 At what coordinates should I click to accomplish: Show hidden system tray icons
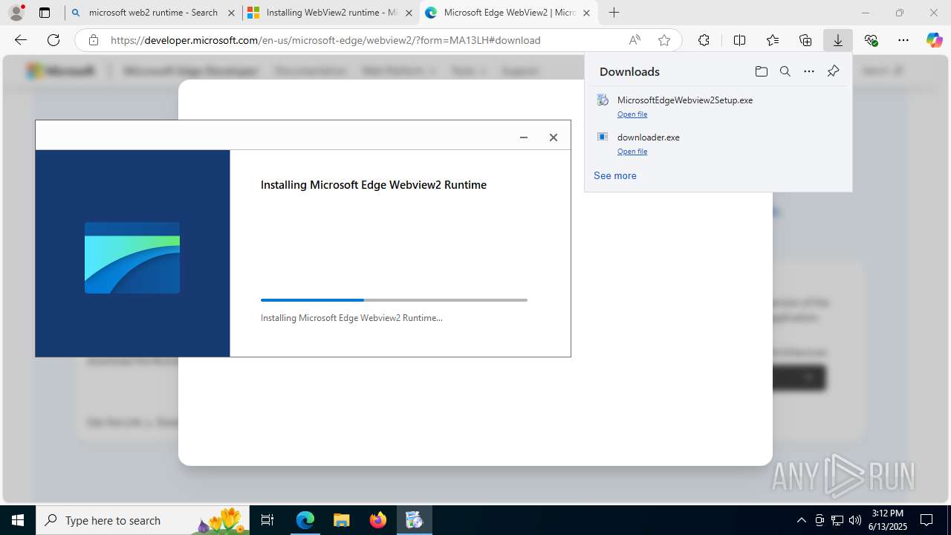pyautogui.click(x=801, y=520)
